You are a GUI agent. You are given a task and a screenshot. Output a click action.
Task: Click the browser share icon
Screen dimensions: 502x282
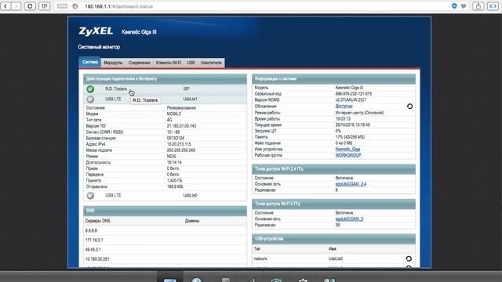[x=478, y=6]
